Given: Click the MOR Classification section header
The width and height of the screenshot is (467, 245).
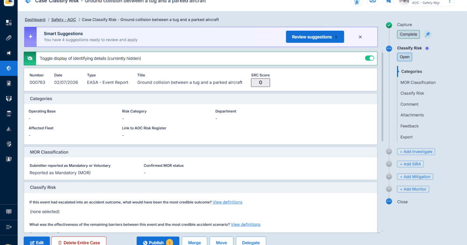Looking at the screenshot, I should click(x=200, y=152).
